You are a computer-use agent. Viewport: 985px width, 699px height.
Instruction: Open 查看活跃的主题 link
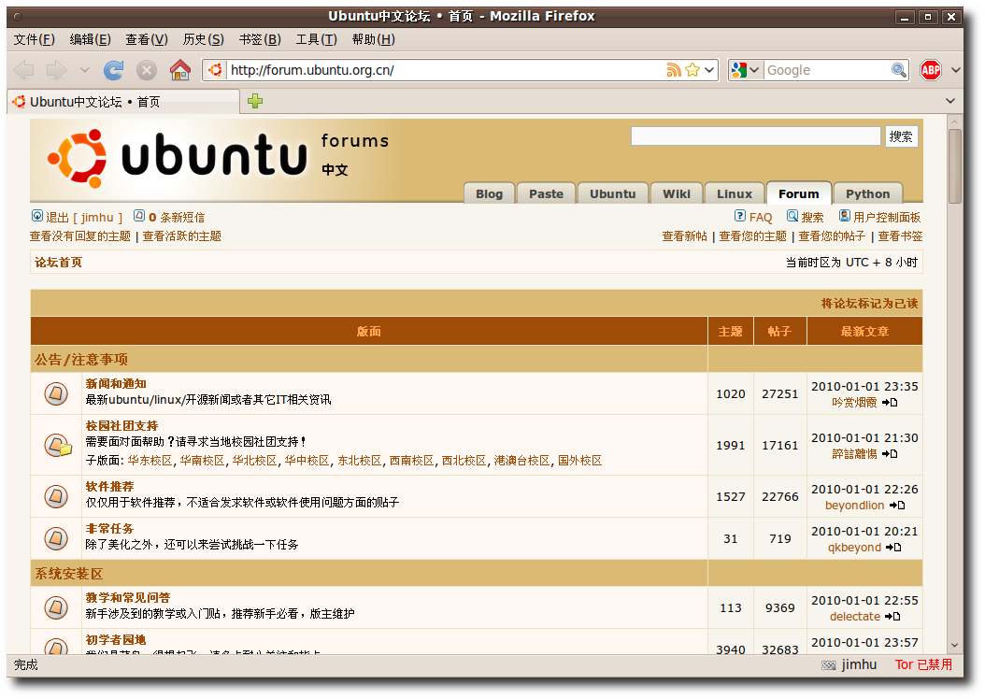pos(182,236)
